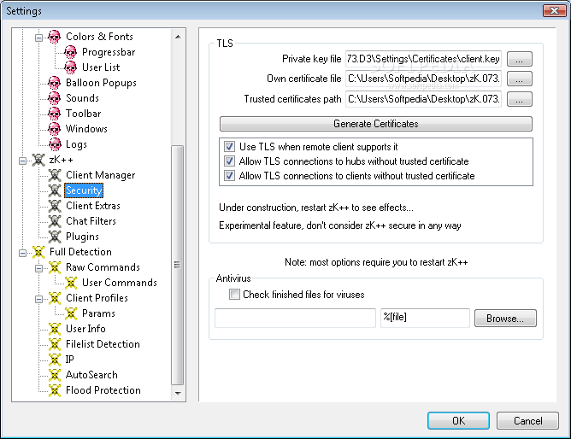This screenshot has height=439, width=571.
Task: Select the Sounds settings entry
Action: pos(82,98)
